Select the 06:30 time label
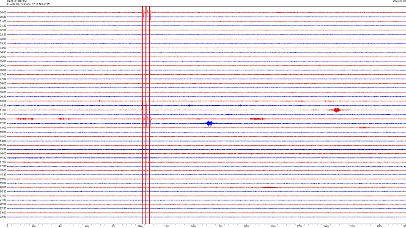This screenshot has width=406, height=228. pyautogui.click(x=3, y=70)
